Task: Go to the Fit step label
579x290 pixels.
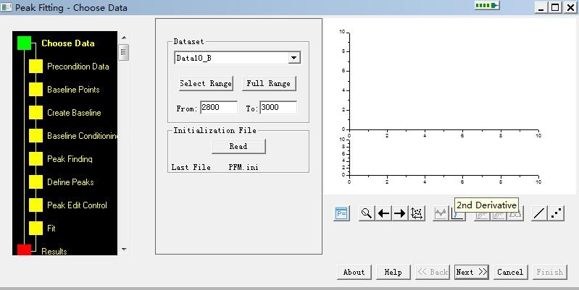Action: (51, 228)
